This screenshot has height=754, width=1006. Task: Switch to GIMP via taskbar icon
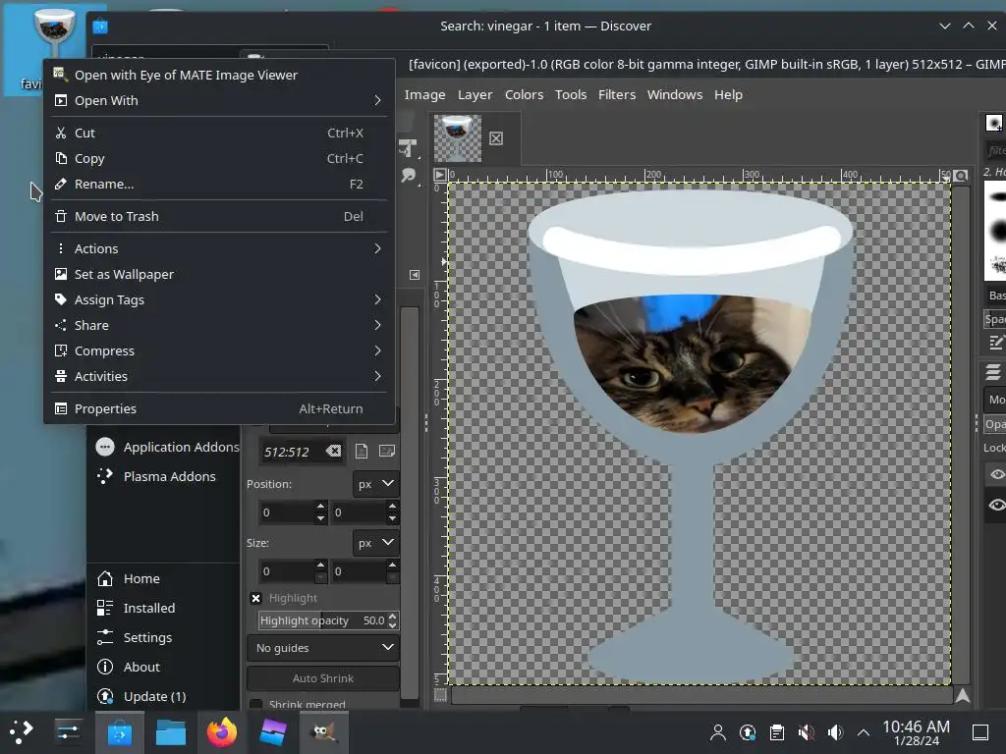(x=324, y=731)
